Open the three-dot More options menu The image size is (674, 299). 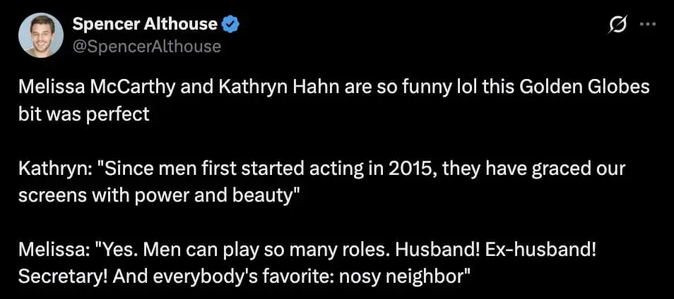(x=646, y=24)
